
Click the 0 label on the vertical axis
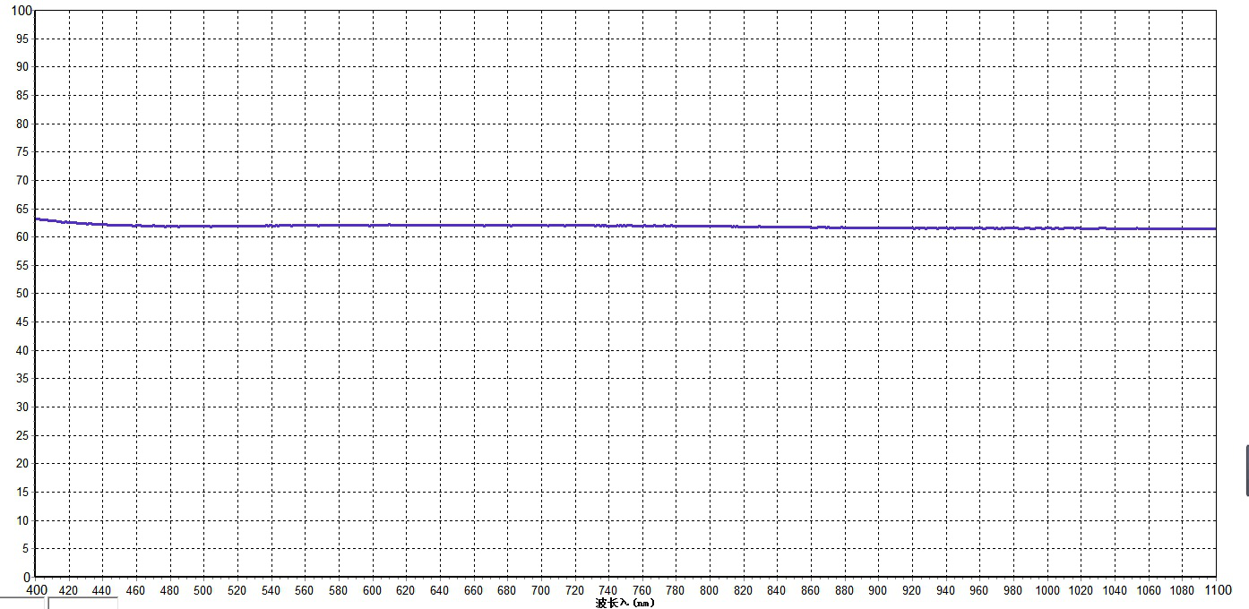point(27,577)
